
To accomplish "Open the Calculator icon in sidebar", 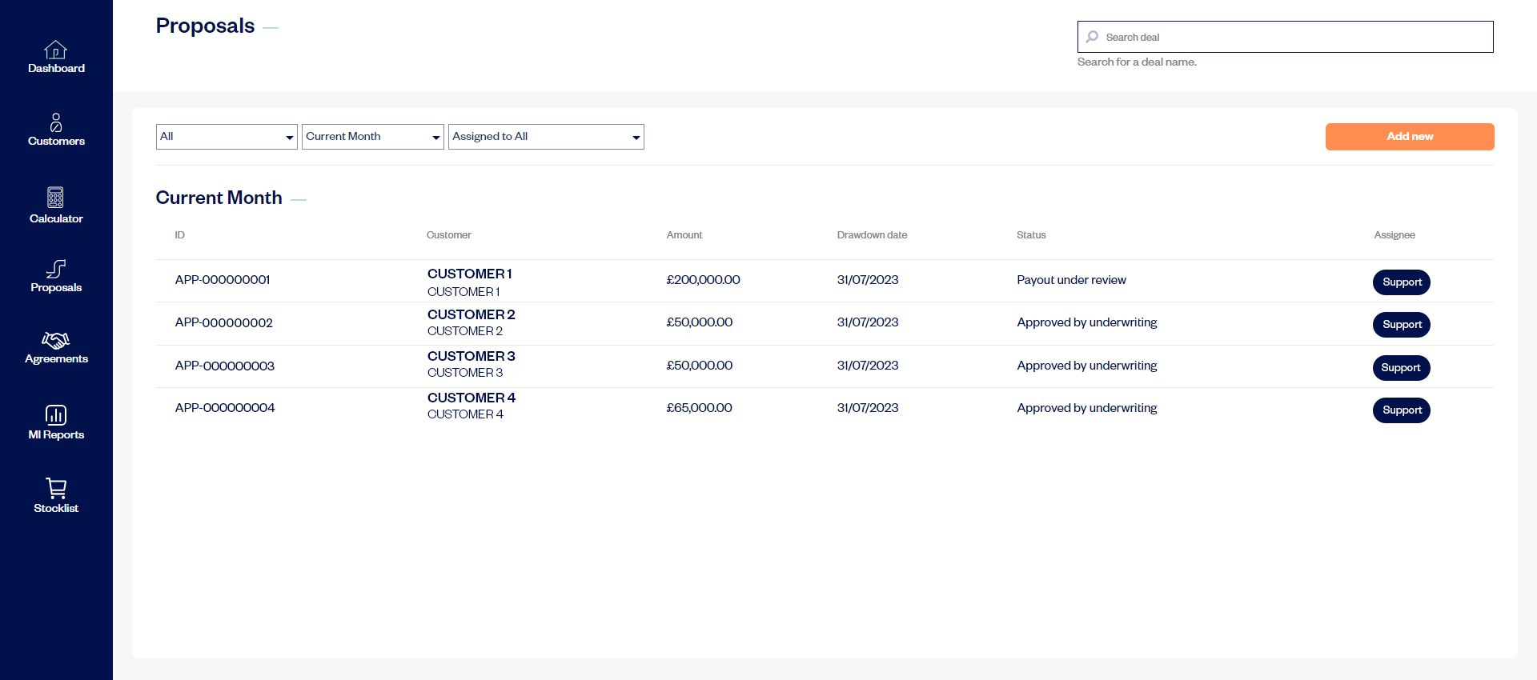I will pos(55,198).
